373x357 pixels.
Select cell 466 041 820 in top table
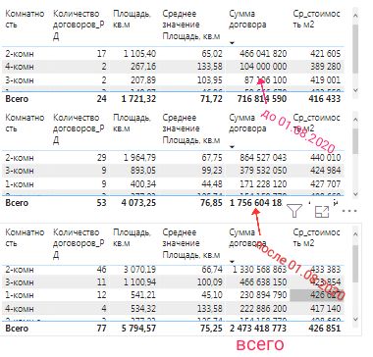(263, 54)
